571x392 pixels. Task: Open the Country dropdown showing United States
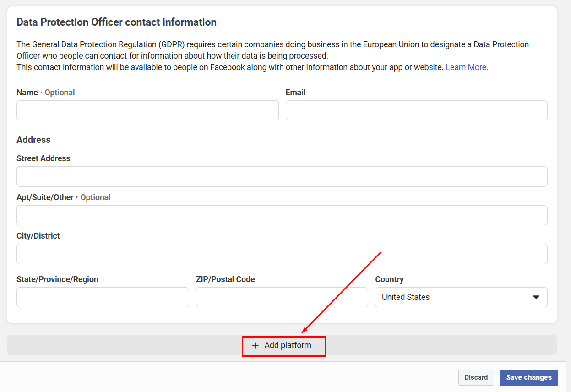[x=461, y=297]
